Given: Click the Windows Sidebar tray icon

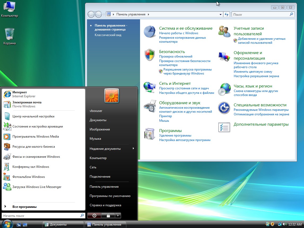Looking at the screenshot, I should pos(268,224).
